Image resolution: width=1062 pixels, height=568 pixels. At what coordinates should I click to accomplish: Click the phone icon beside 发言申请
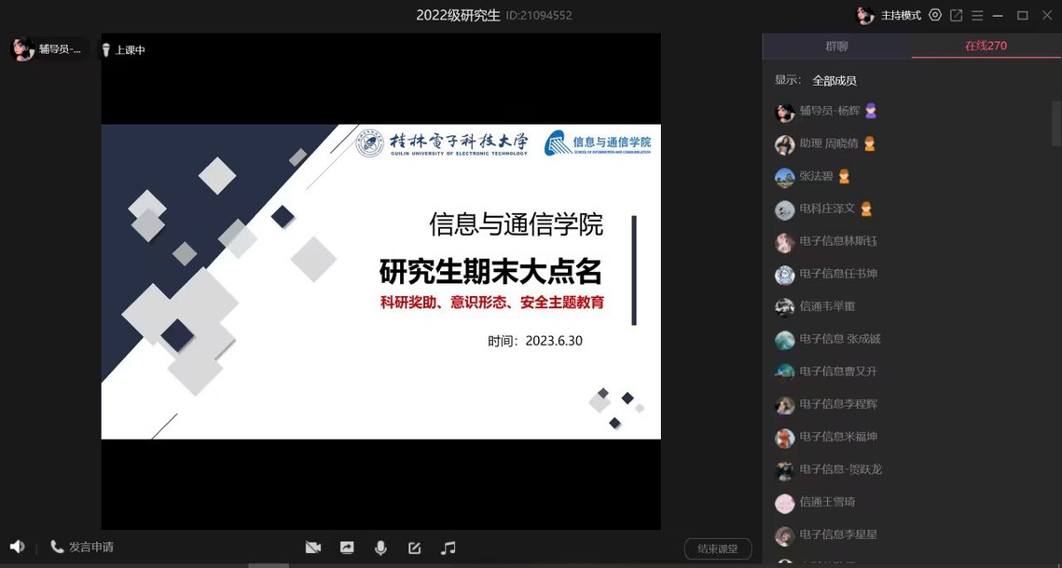pyautogui.click(x=58, y=547)
